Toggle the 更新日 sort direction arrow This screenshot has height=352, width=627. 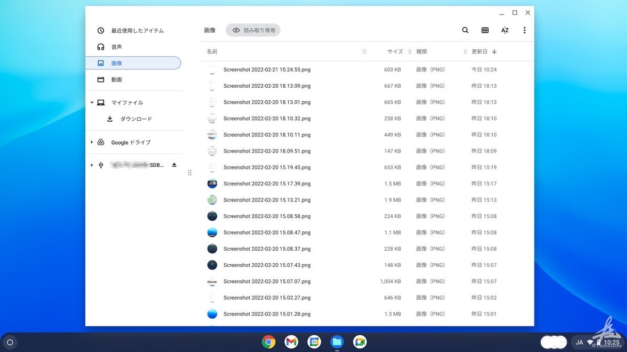coord(493,51)
